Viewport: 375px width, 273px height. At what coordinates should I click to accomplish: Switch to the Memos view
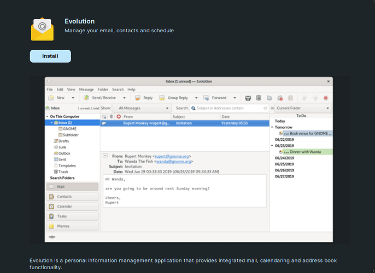pos(72,226)
